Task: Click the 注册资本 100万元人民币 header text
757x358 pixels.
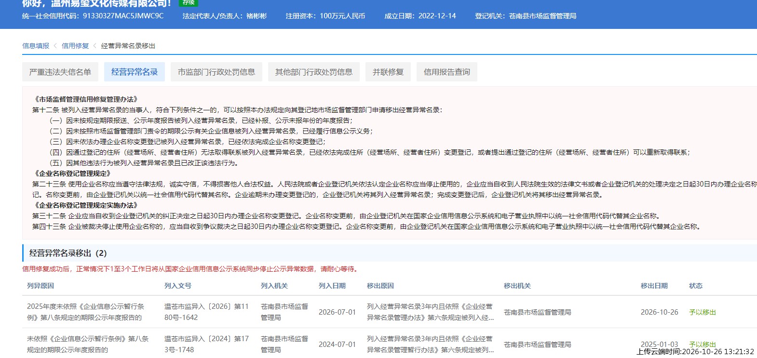Action: 325,16
